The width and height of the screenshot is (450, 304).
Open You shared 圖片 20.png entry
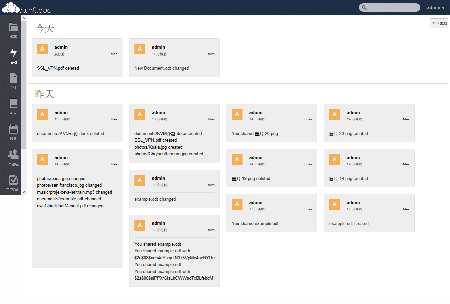255,133
